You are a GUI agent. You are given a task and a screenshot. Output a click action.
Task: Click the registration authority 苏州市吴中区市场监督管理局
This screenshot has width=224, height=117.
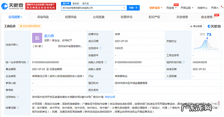pyautogui.click(x=131, y=83)
